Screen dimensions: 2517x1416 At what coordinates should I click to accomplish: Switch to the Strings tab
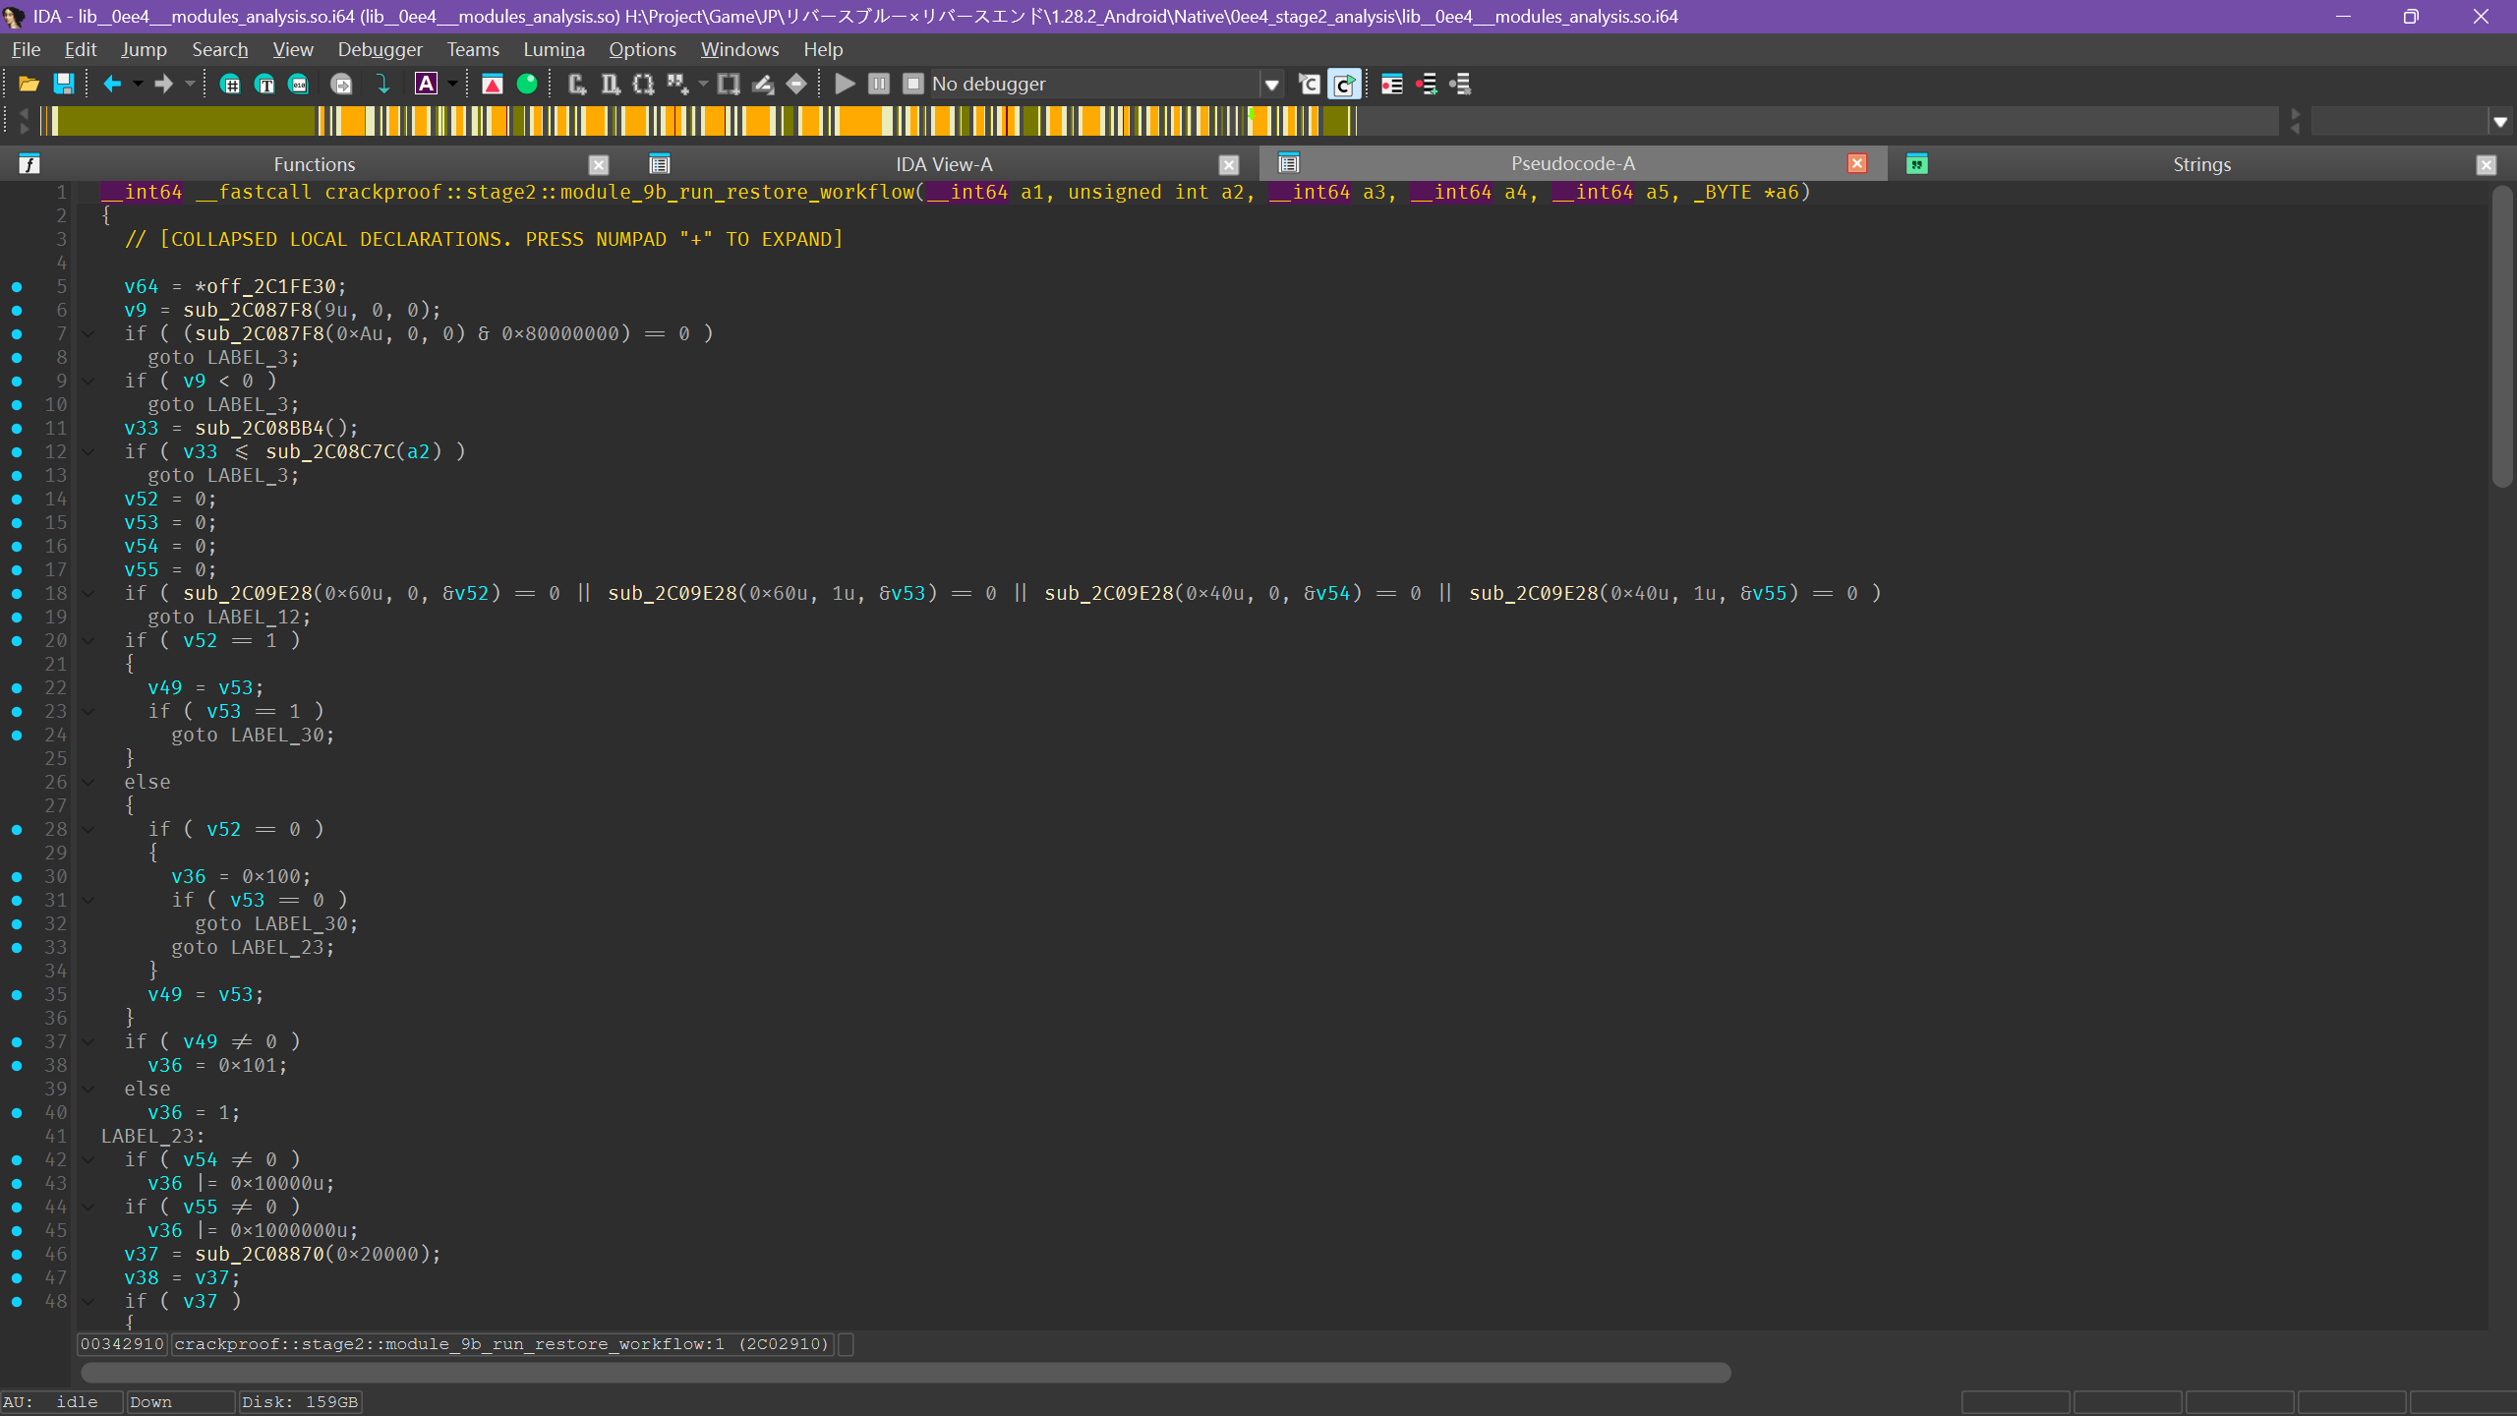point(2200,164)
